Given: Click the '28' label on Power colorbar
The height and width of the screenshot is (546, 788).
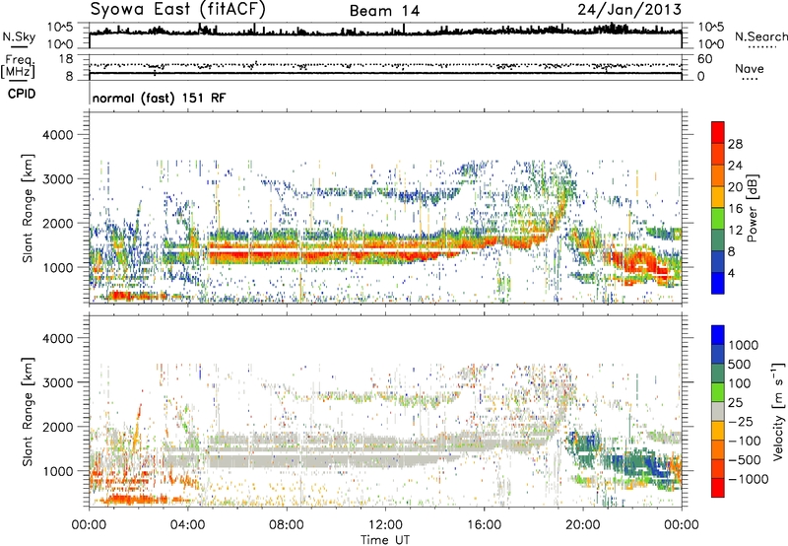Looking at the screenshot, I should 735,144.
